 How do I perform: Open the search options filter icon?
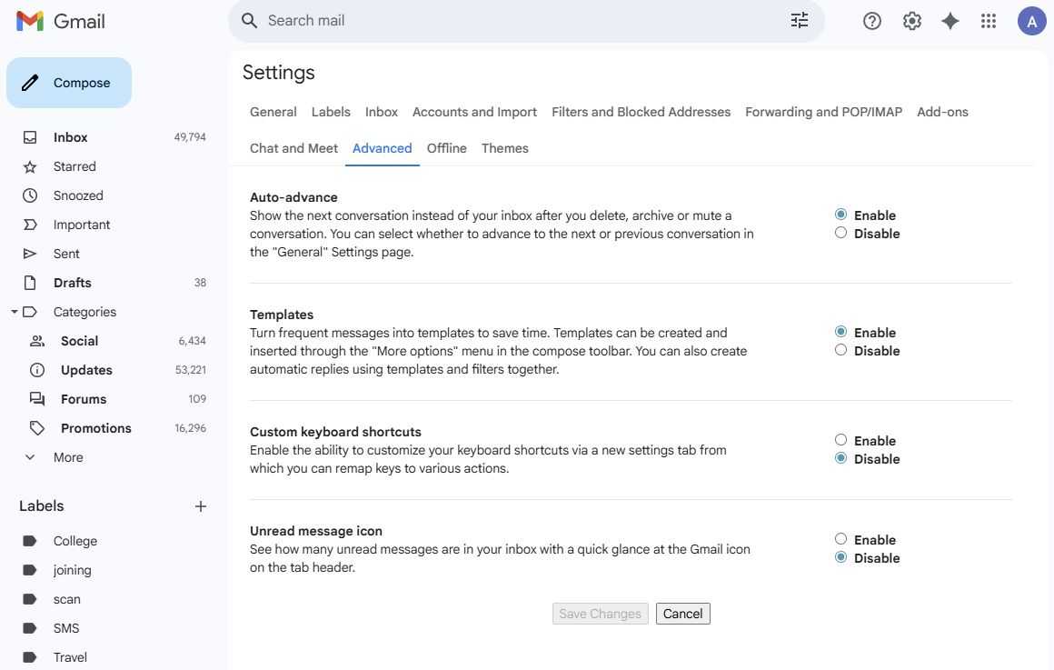coord(800,21)
